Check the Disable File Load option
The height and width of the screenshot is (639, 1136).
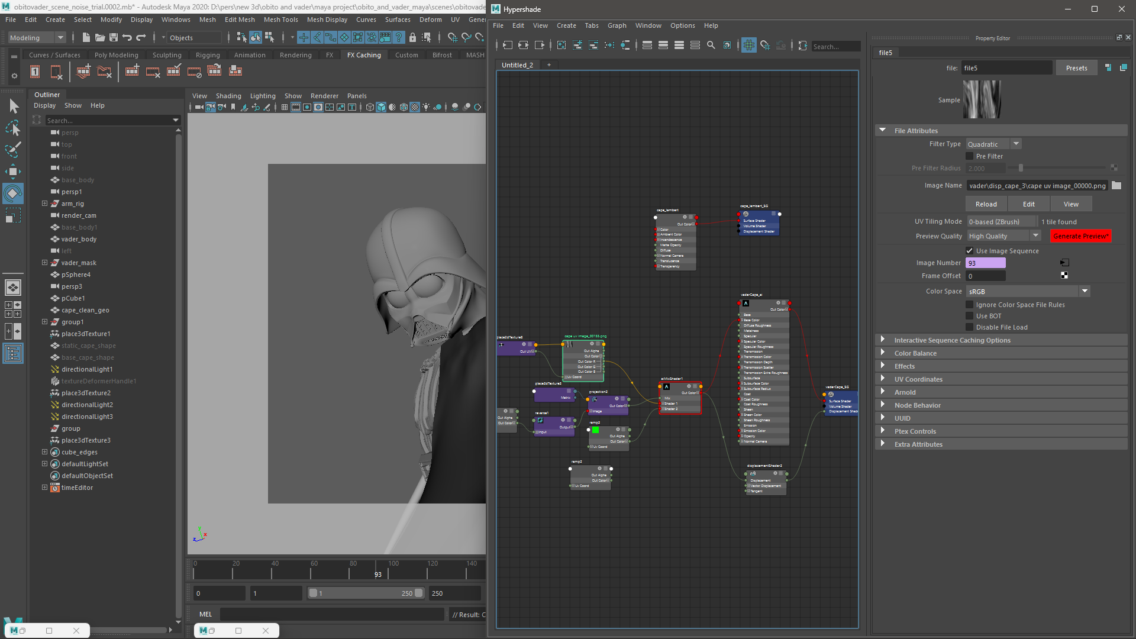point(970,327)
